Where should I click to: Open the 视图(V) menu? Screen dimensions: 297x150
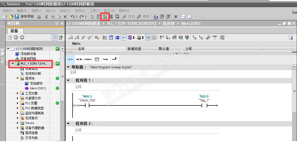point(37,11)
